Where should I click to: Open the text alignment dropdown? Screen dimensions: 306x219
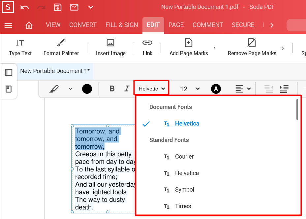(x=243, y=89)
